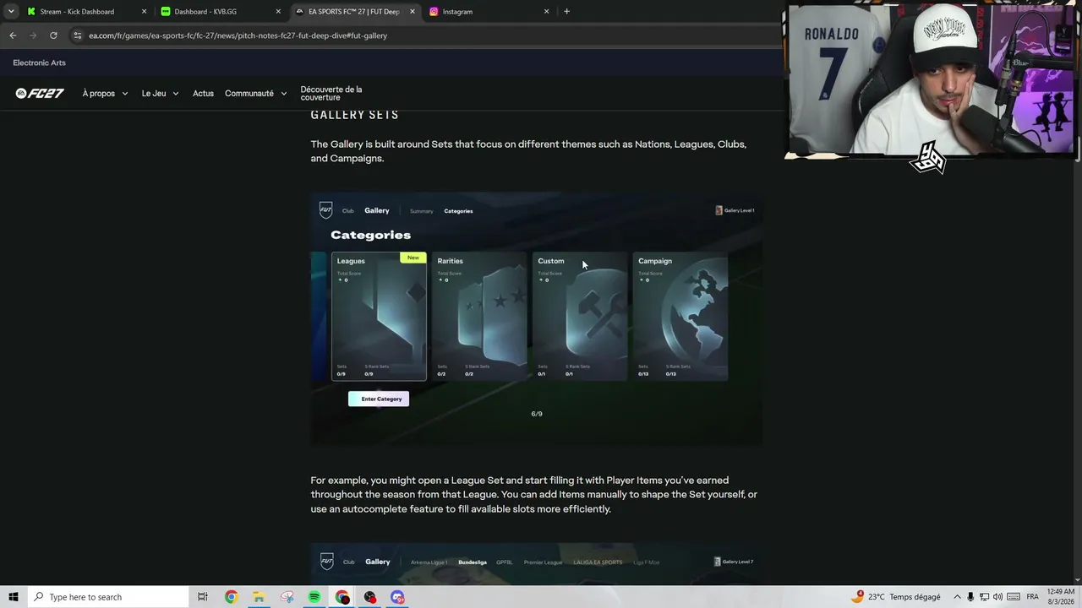Reload the current page

53,35
